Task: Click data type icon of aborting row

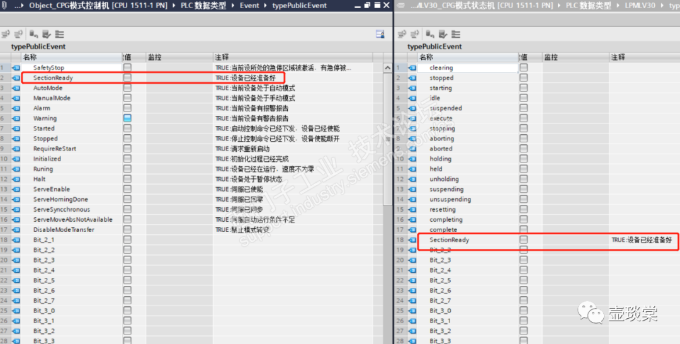Action: [412, 139]
